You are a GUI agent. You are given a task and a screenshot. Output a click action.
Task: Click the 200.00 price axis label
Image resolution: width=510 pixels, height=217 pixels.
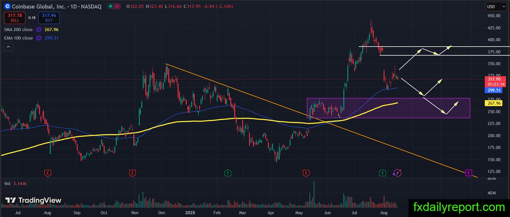tap(494, 136)
